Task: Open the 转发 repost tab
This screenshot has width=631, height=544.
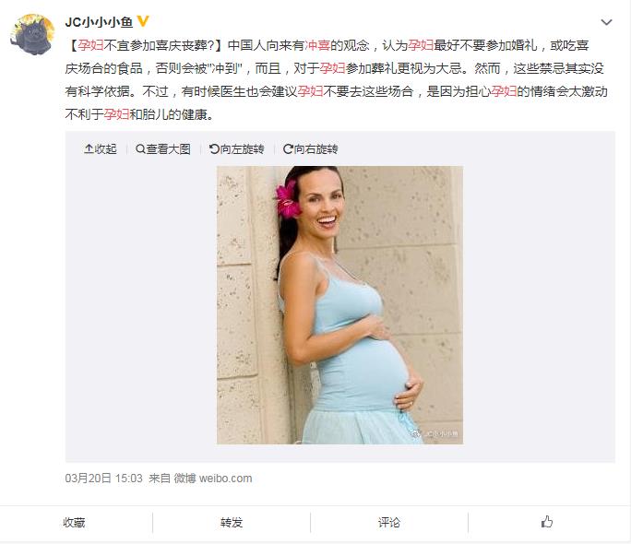Action: (x=232, y=522)
